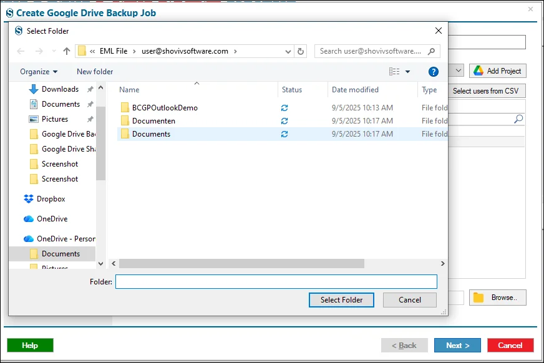Open the Organize menu
544x363 pixels.
pyautogui.click(x=39, y=72)
